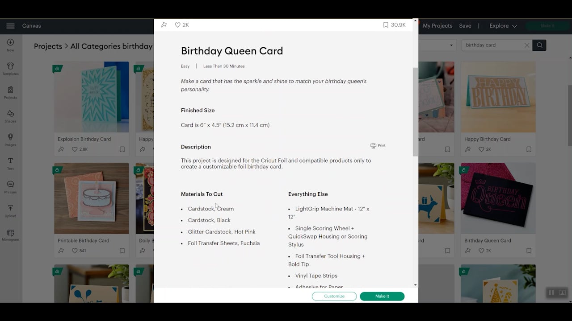Select the text 'Vinyl Tape Strips'
572x321 pixels.
316,276
